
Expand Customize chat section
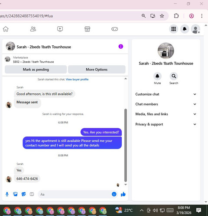[x=166, y=94]
